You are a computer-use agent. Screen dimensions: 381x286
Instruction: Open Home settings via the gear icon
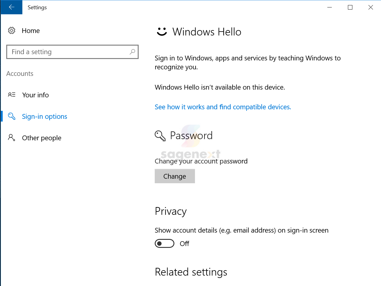11,30
